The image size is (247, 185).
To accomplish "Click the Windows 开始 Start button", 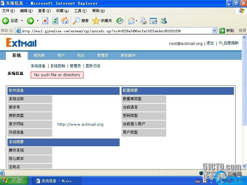I will pyautogui.click(x=14, y=180).
